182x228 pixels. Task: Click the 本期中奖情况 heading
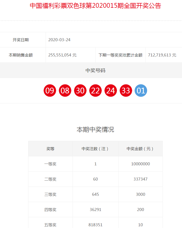coord(95,130)
